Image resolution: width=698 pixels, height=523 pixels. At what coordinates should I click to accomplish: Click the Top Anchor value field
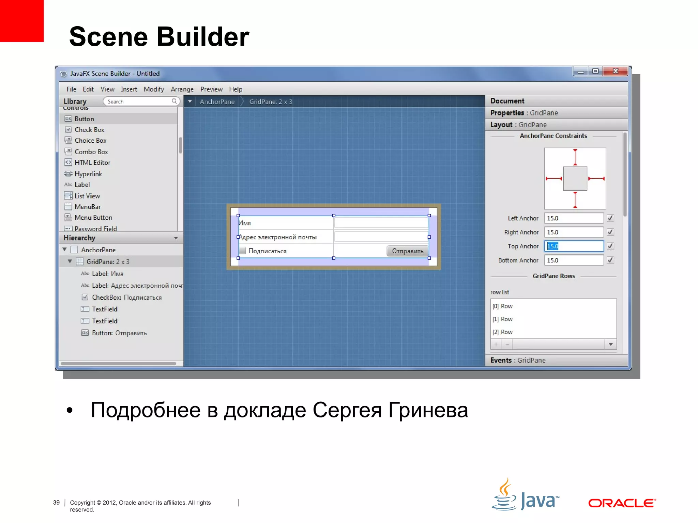[574, 246]
